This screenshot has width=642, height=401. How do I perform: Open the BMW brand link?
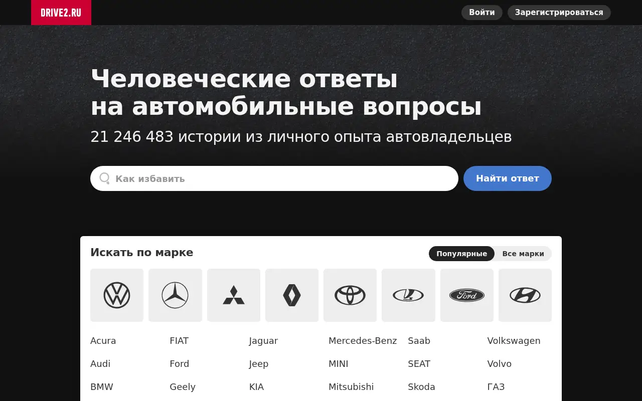click(x=102, y=387)
